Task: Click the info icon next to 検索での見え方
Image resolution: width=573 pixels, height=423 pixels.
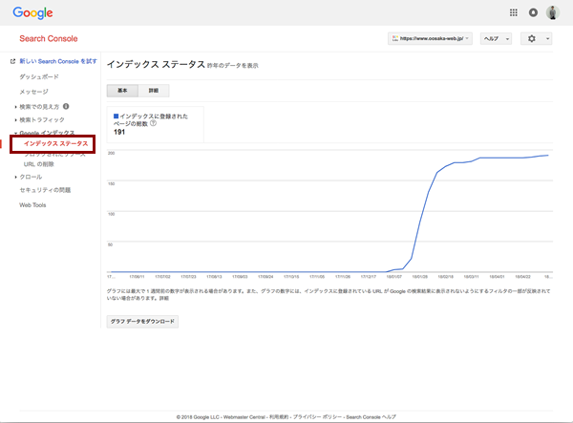Action: (66, 106)
